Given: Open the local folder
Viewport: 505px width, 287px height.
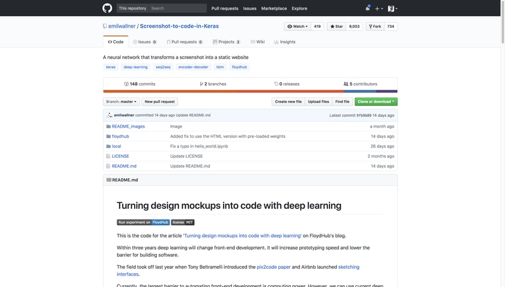Looking at the screenshot, I should click(x=116, y=146).
